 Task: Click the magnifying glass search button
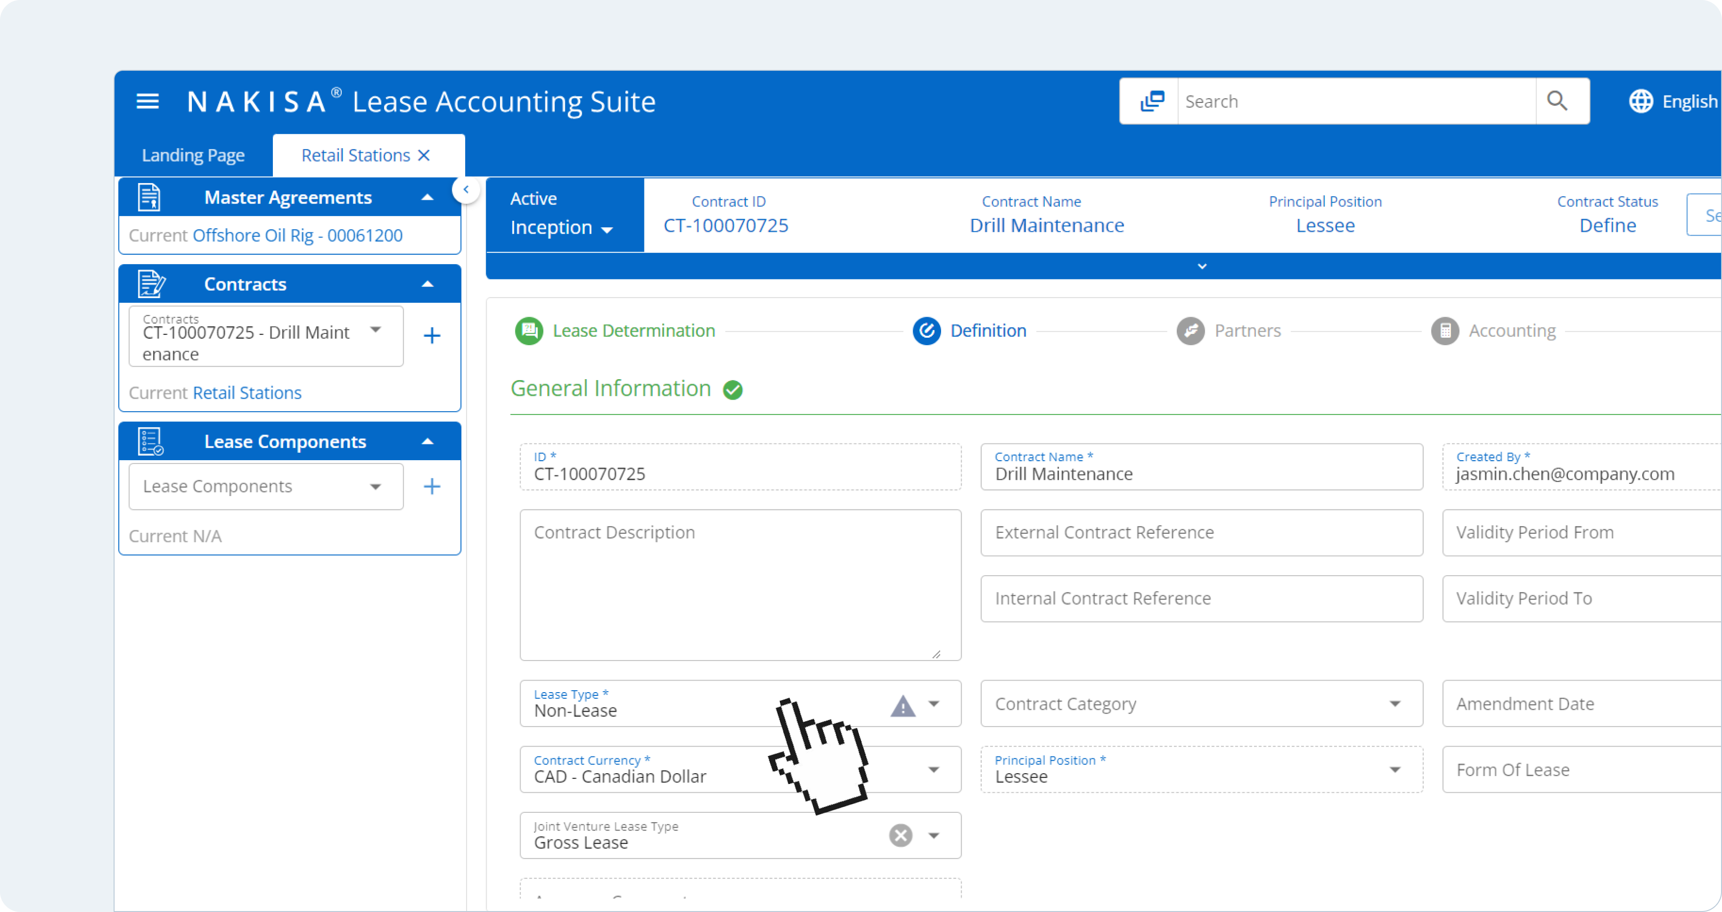click(x=1557, y=101)
